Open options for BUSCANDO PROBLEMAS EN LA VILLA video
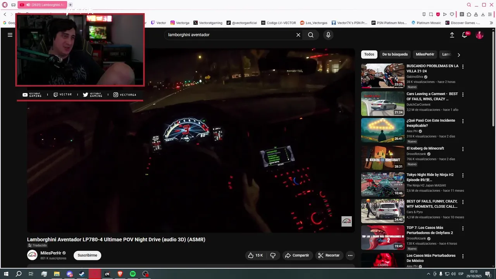Screen dimensions: 496x279 [x=463, y=67]
